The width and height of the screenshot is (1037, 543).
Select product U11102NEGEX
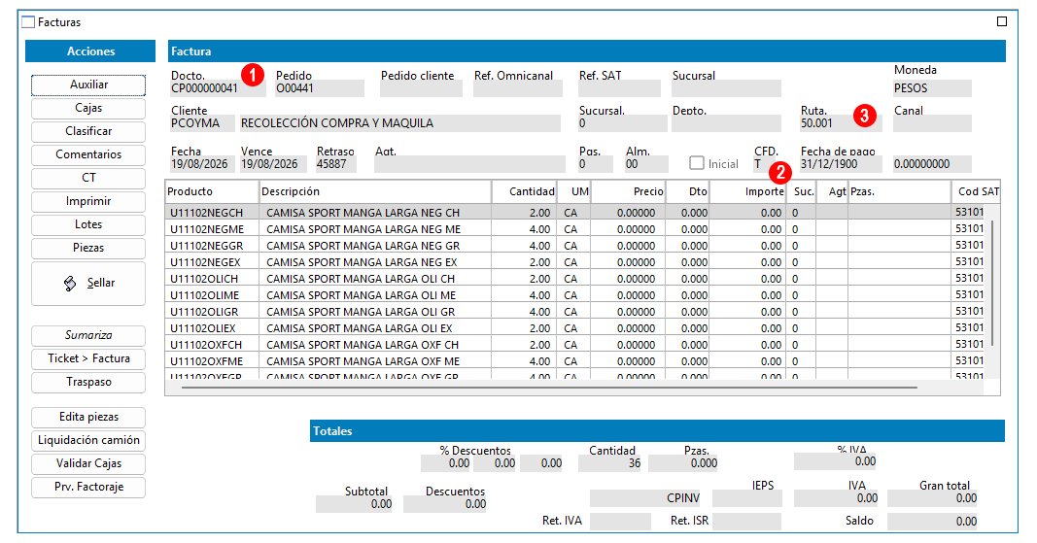tap(206, 262)
